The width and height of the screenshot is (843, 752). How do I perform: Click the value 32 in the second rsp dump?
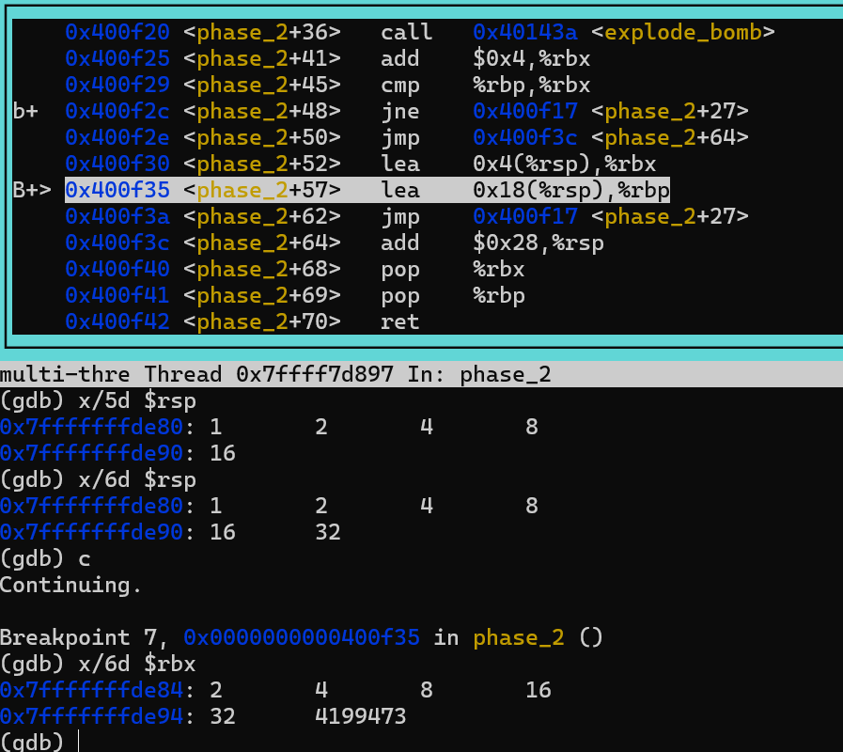[328, 532]
